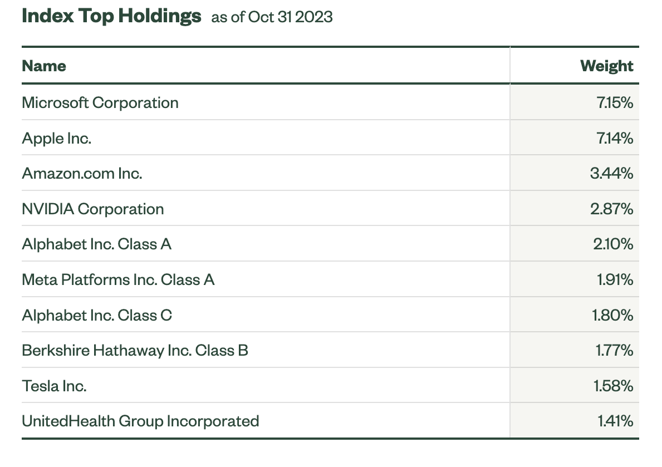The image size is (662, 467).
Task: Click the Index Top Holdings heading
Action: pos(111,16)
